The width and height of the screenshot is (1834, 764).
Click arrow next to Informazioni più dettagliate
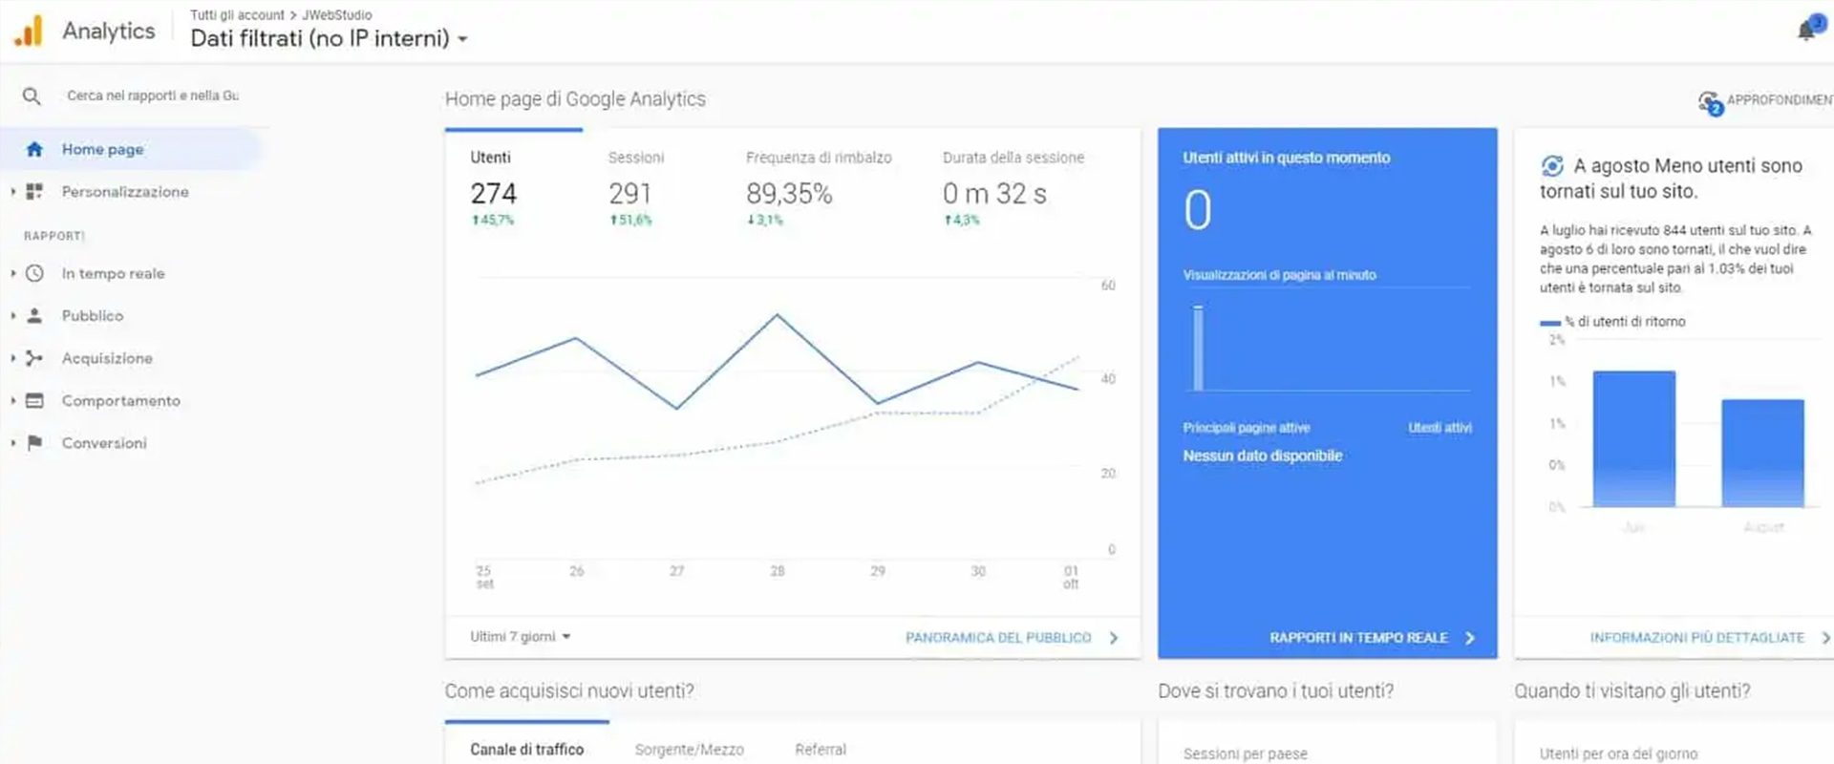pos(1825,637)
